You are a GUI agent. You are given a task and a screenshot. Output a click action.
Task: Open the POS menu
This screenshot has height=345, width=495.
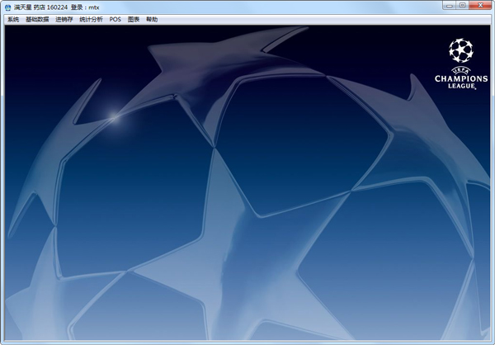pyautogui.click(x=115, y=20)
